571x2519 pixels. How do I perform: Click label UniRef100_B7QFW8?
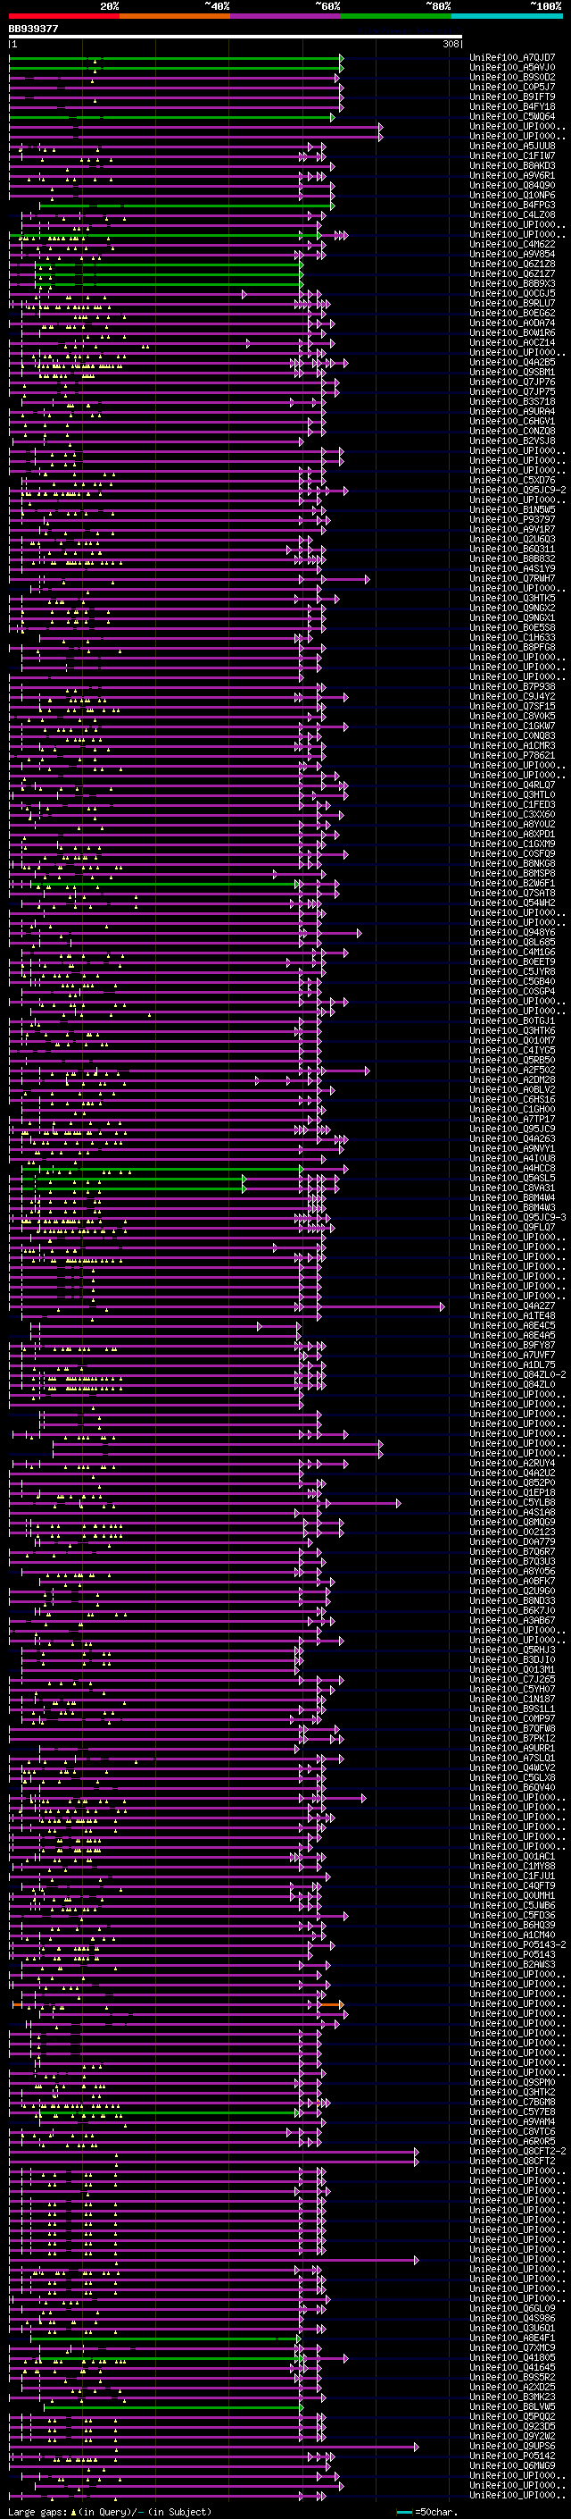coord(512,1728)
